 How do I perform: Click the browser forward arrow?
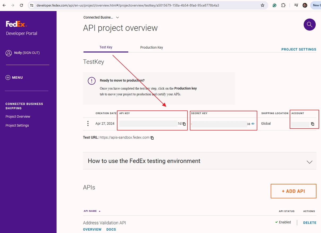13,5
